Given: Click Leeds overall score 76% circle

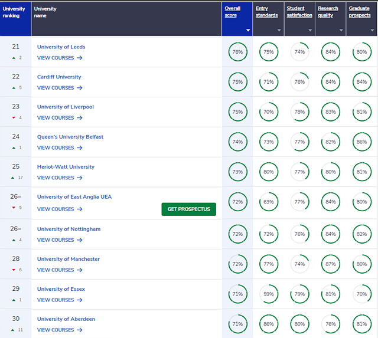Looking at the screenshot, I should (237, 52).
